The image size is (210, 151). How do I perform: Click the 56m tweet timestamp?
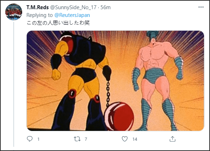tap(106, 7)
